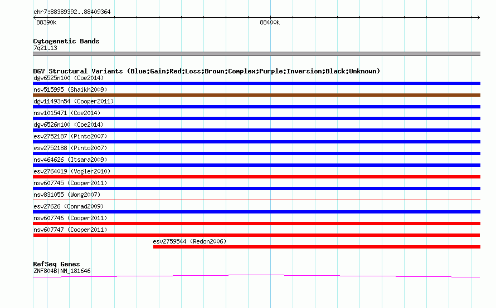Open the dgv6526n100 (Coe2014) variant label

point(69,125)
